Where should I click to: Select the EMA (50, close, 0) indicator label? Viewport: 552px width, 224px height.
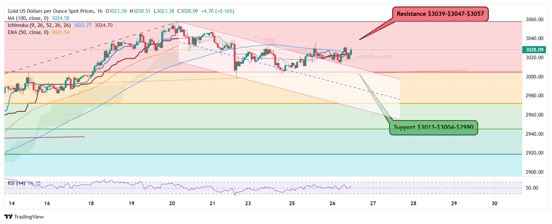point(28,32)
